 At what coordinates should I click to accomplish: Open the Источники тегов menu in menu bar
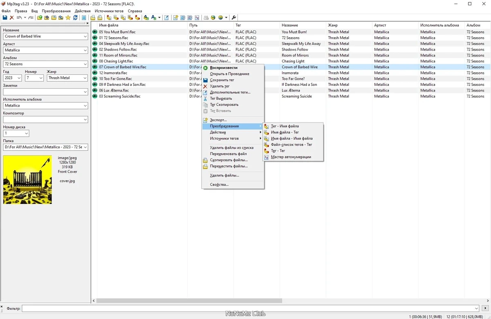click(x=109, y=11)
